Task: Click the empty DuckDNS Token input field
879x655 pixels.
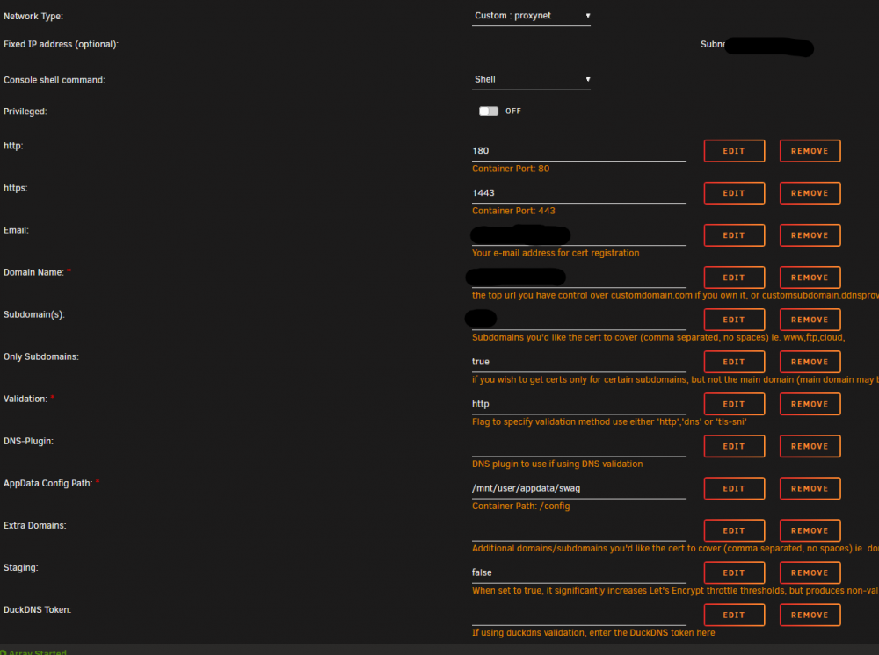Action: (579, 615)
